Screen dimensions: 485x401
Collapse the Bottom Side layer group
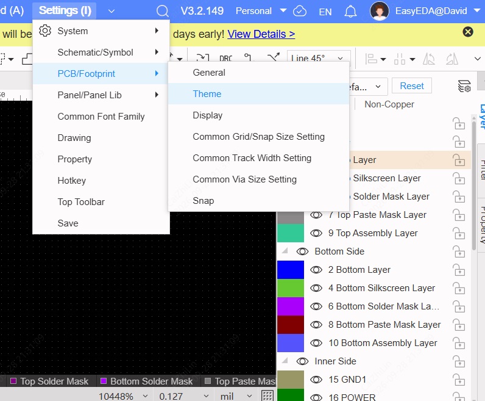285,251
